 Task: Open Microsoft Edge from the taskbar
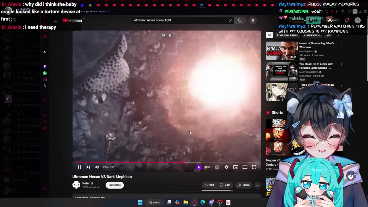coord(203,202)
